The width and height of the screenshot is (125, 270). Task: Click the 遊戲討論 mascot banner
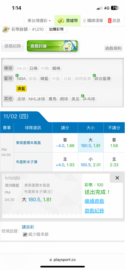point(52,46)
